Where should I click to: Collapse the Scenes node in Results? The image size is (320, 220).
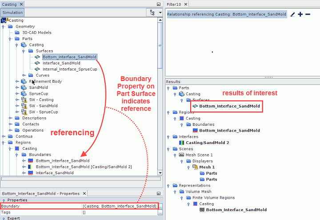coord(168,149)
